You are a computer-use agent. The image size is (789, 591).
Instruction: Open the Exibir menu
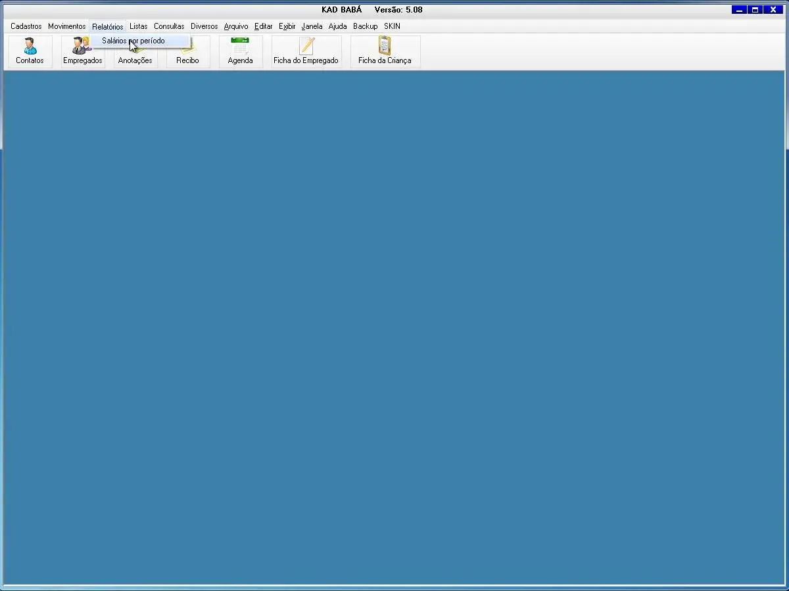(287, 26)
